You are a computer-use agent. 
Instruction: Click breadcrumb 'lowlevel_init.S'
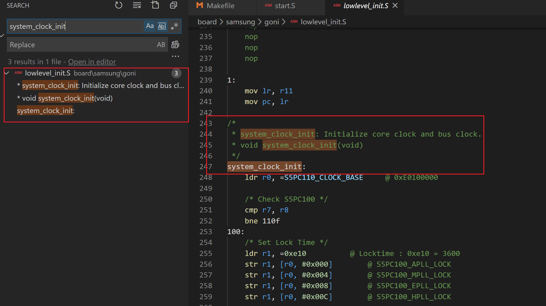(x=323, y=22)
